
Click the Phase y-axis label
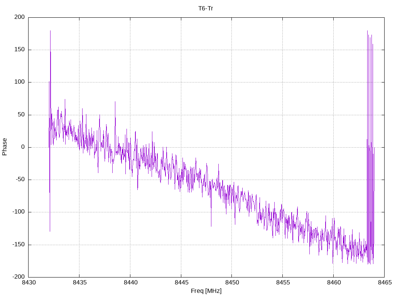[x=5, y=147]
